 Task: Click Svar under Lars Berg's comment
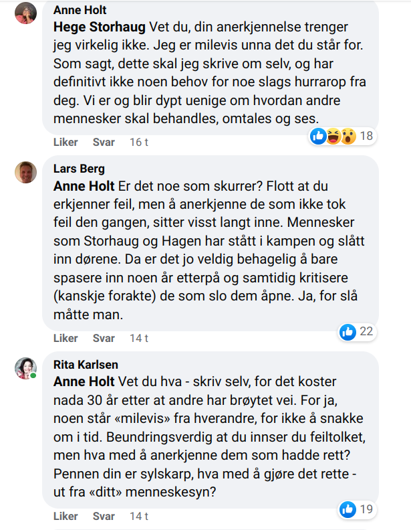(x=104, y=338)
